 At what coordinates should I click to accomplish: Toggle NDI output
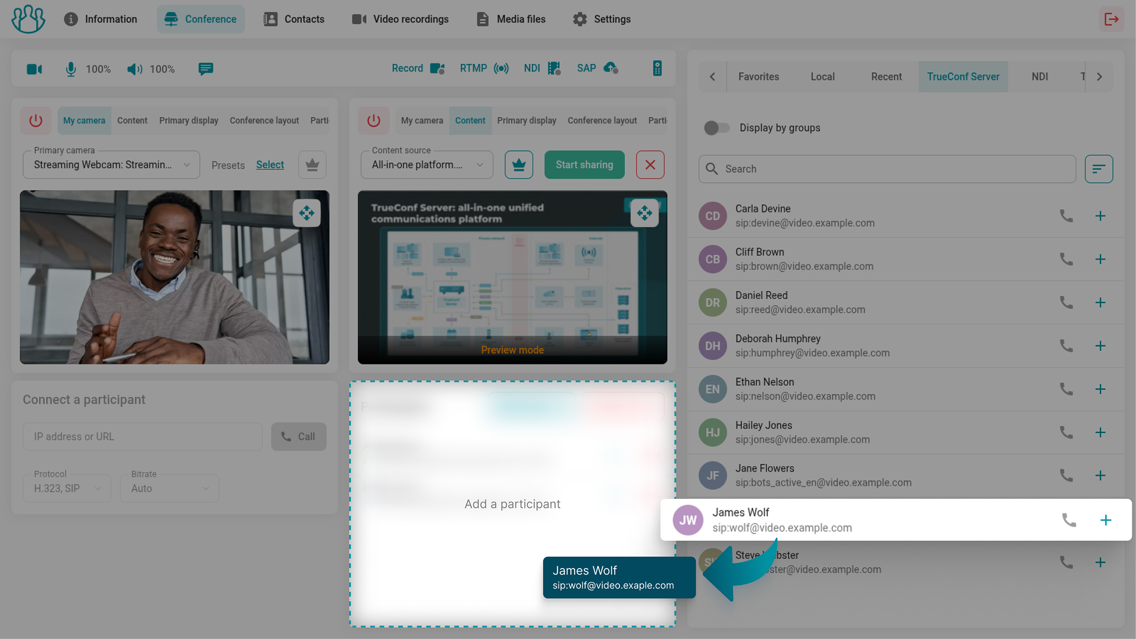click(541, 69)
